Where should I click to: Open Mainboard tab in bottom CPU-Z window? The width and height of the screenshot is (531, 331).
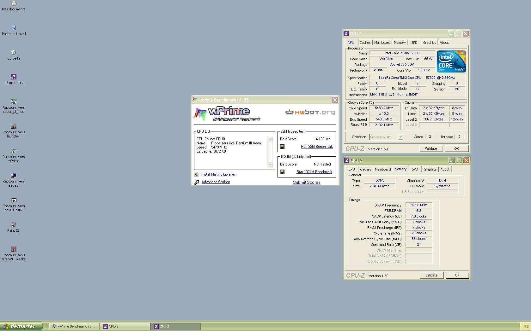click(383, 169)
